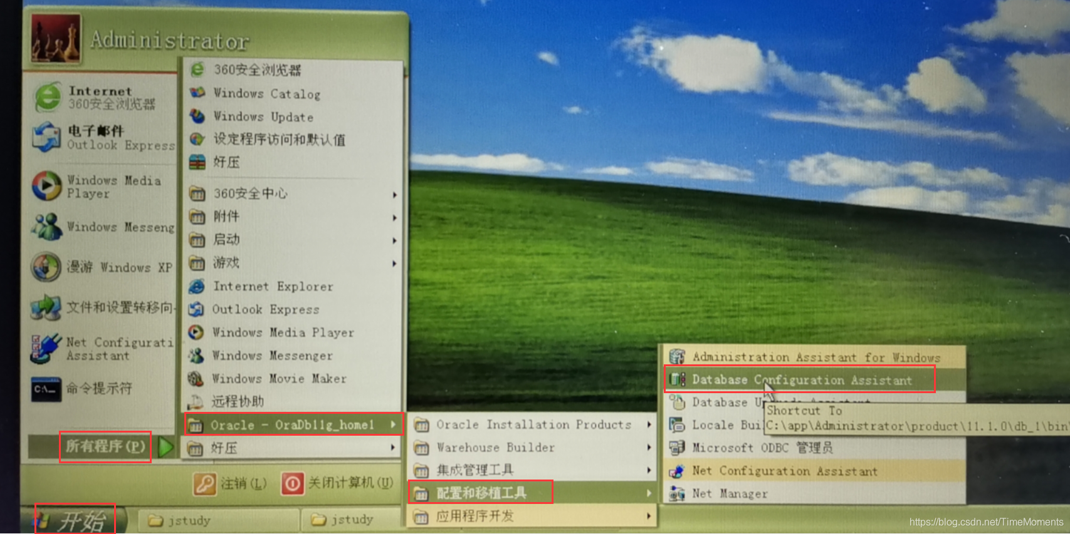Open Oracle - OraDb11g_home1 folder menu
The height and width of the screenshot is (534, 1070).
tap(293, 425)
